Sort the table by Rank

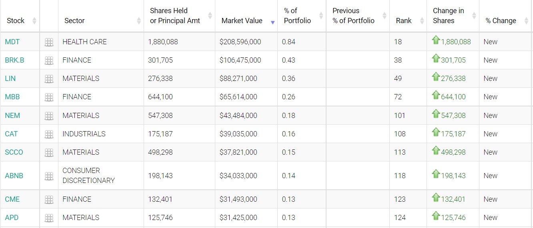point(404,21)
